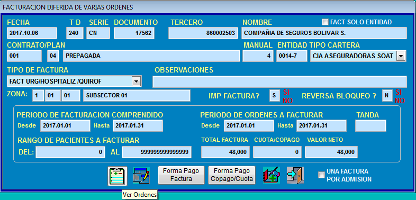Click the AL field 999999999999999

(157, 152)
